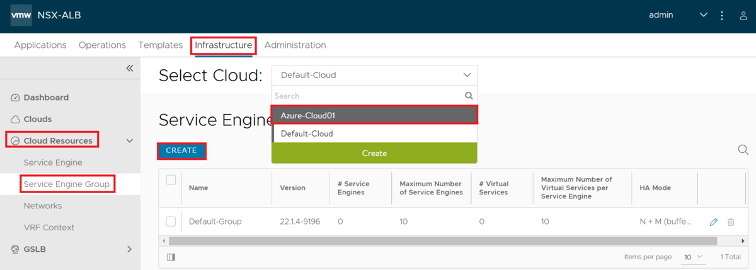Click the search magnifier in cloud dropdown

[469, 96]
